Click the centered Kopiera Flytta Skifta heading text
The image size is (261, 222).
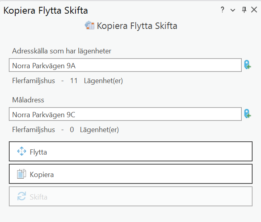tap(137, 26)
